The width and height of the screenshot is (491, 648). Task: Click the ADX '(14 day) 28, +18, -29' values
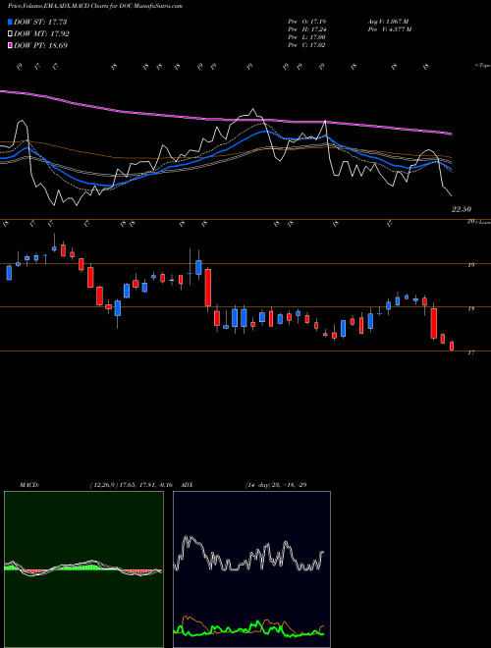tap(276, 485)
